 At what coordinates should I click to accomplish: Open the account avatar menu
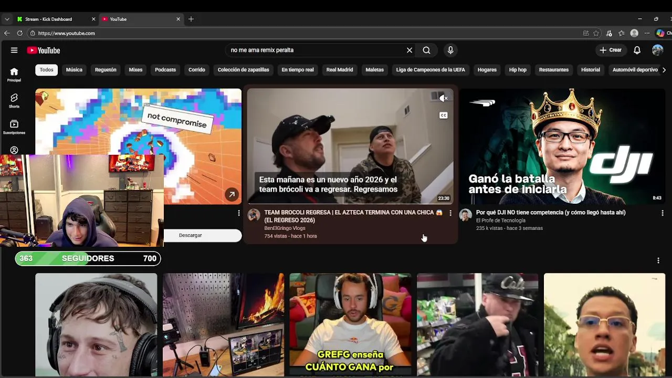657,50
